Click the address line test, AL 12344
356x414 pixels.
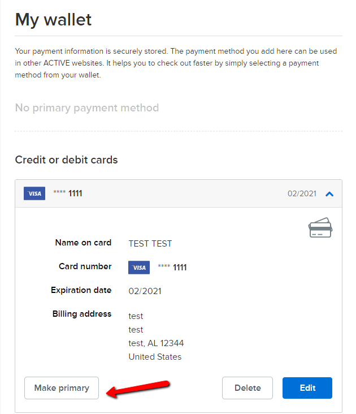pos(156,343)
